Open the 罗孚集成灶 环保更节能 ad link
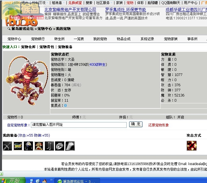207x183 pixels. [126, 9]
